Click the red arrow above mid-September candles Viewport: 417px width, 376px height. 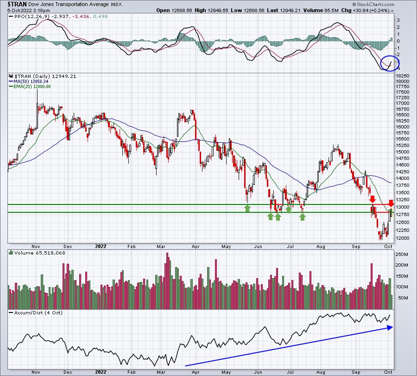(373, 199)
